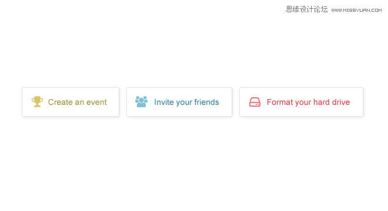This screenshot has width=388, height=211.
Task: Select the friends icon beside Invite text
Action: tap(141, 101)
